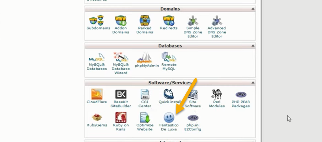Open the CloudFlare icon

(97, 94)
